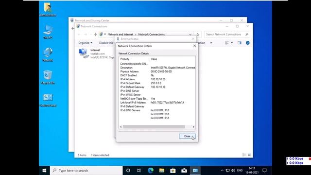
Task: Open the Organize menu in Network Connections
Action: [x=86, y=43]
